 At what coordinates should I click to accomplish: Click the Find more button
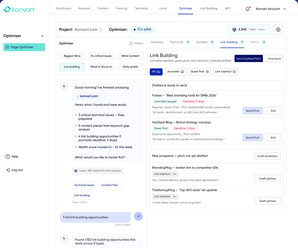pyautogui.click(x=274, y=59)
